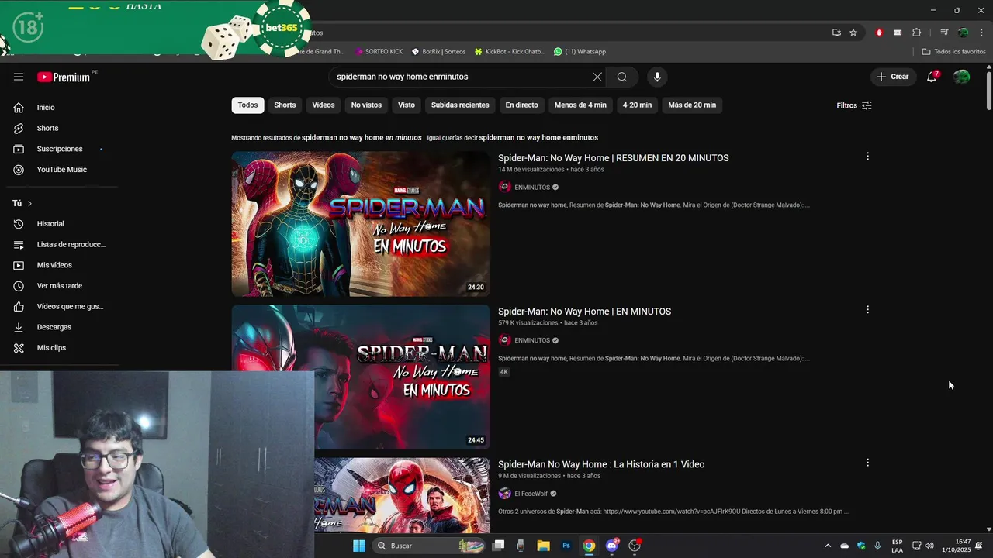
Task: Open El FedeWolf channel link
Action: pyautogui.click(x=531, y=494)
